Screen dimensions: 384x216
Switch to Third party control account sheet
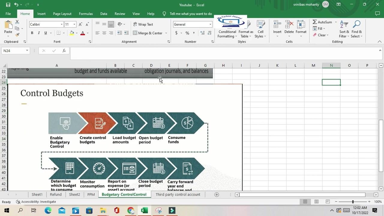(x=178, y=194)
